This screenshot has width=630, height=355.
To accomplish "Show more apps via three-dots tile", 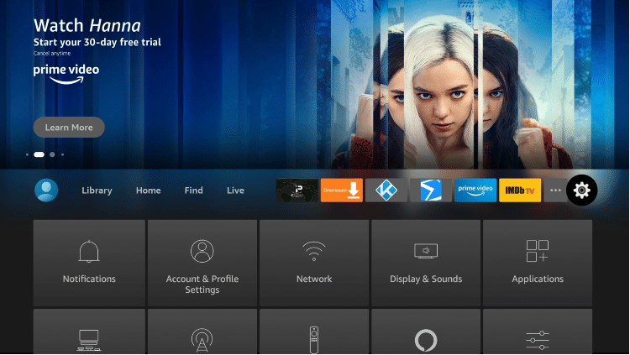I will click(555, 190).
